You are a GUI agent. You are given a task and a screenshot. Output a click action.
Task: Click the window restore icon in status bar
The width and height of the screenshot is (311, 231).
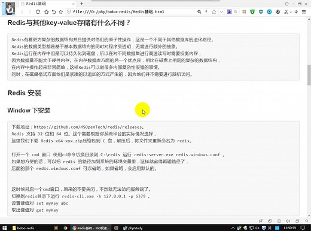coord(297,221)
